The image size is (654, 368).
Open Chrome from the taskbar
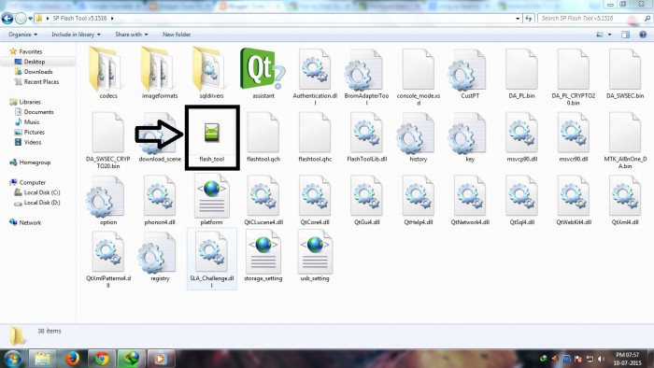click(101, 359)
